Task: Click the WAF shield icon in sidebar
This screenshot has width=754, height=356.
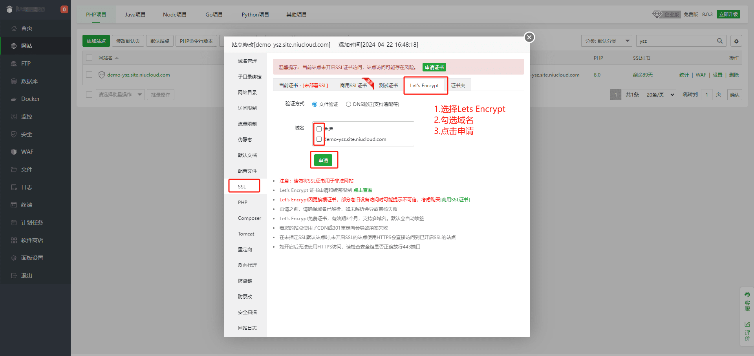Action: coord(14,152)
